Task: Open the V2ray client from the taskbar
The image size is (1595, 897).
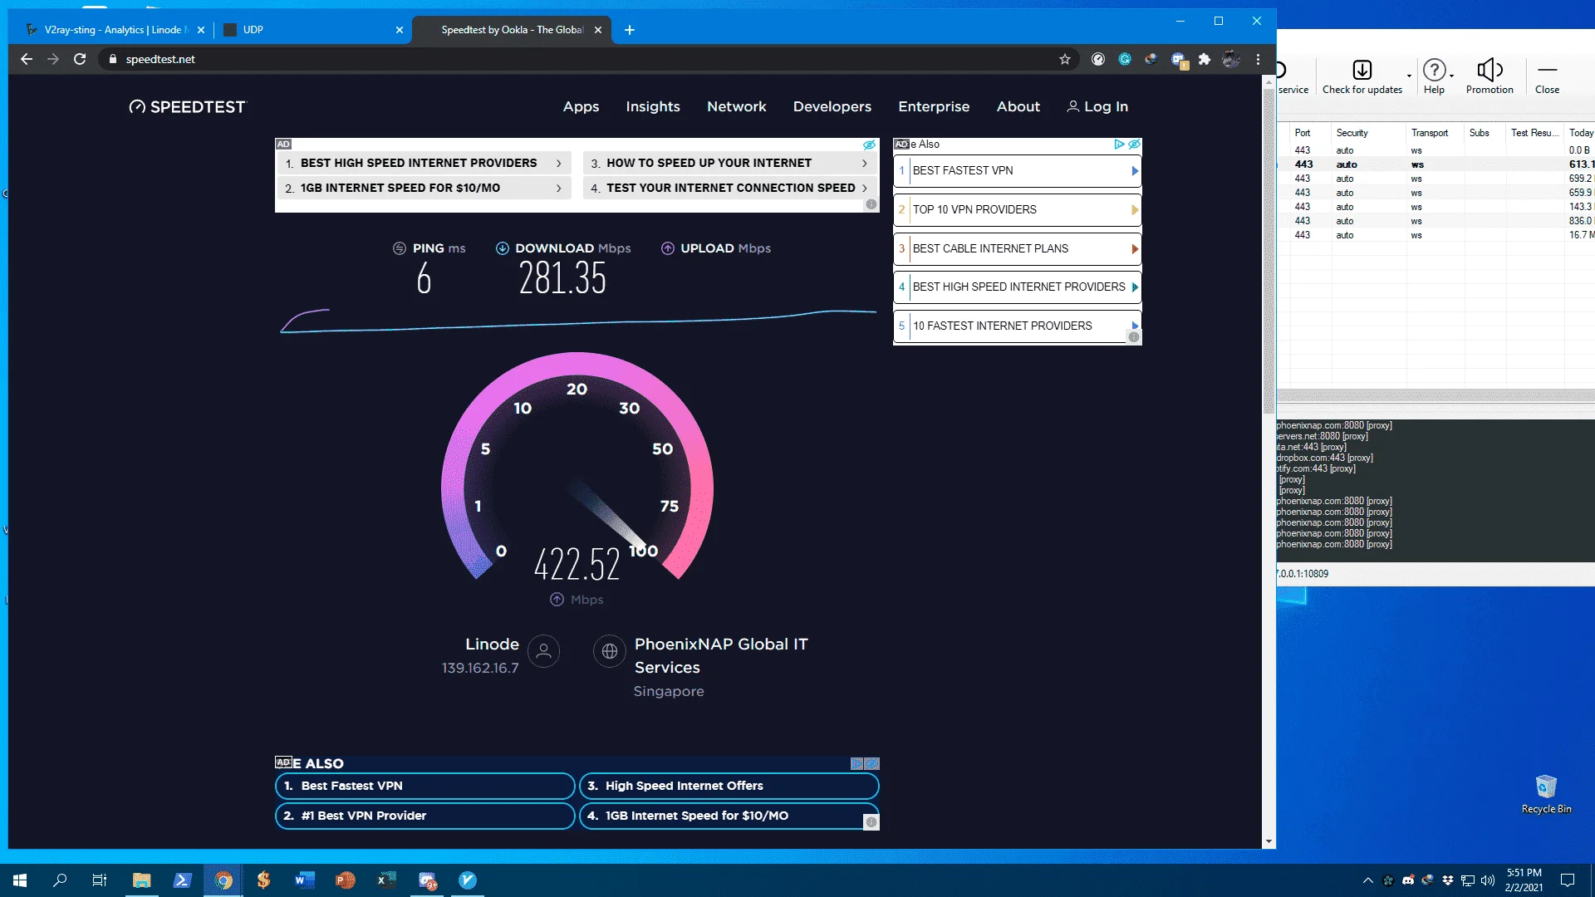Action: [x=468, y=880]
